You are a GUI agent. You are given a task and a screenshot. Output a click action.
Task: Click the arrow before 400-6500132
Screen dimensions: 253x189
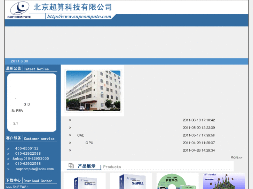click(x=8, y=149)
